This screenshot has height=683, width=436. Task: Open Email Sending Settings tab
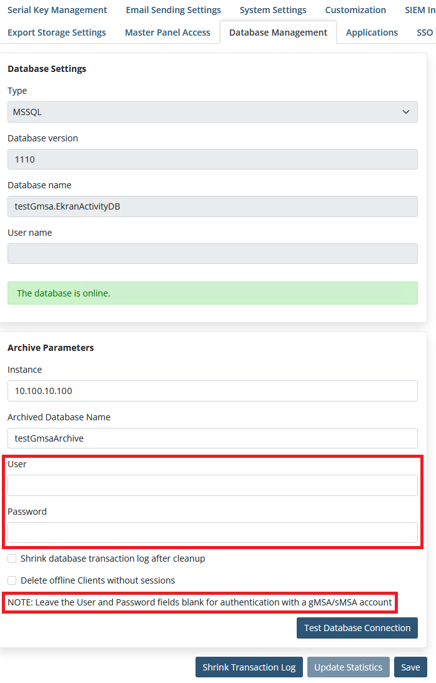[x=173, y=10]
